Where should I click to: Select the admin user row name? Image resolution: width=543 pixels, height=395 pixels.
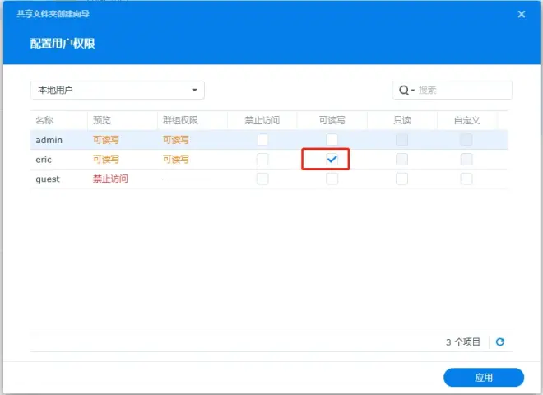49,140
